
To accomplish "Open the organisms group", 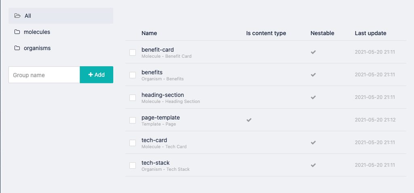I will click(x=37, y=48).
